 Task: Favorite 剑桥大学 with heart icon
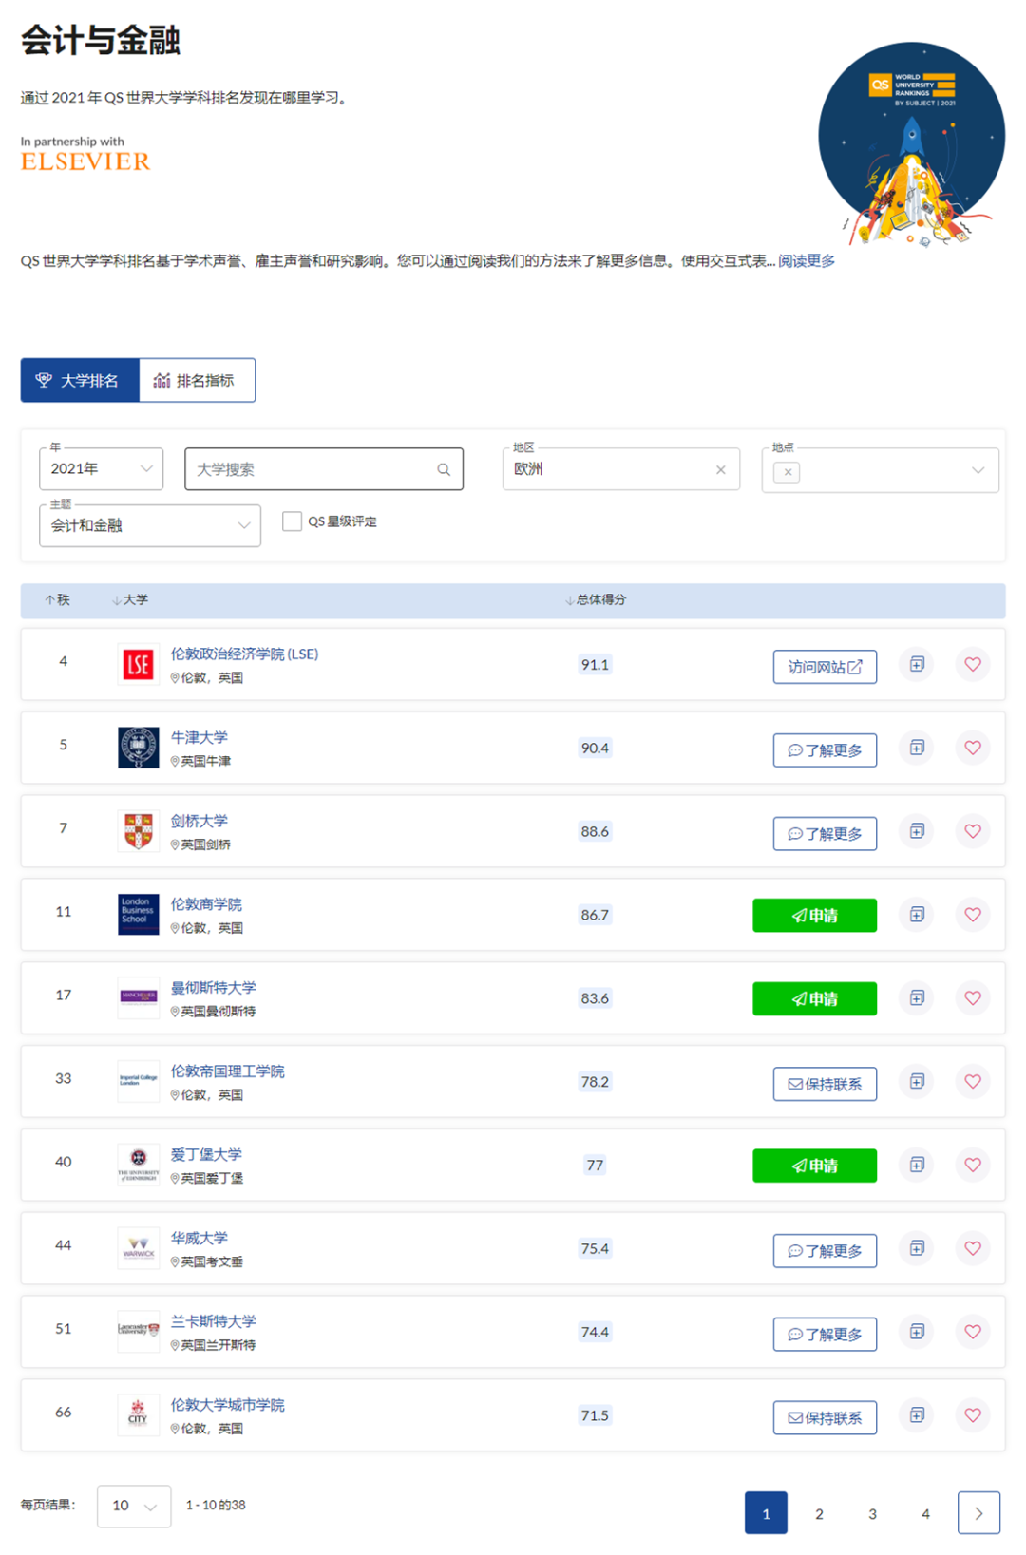point(973,831)
